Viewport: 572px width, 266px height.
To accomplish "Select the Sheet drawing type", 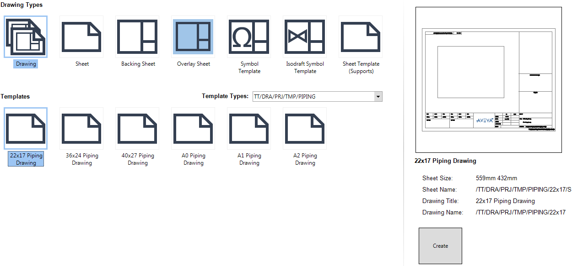I will (81, 37).
